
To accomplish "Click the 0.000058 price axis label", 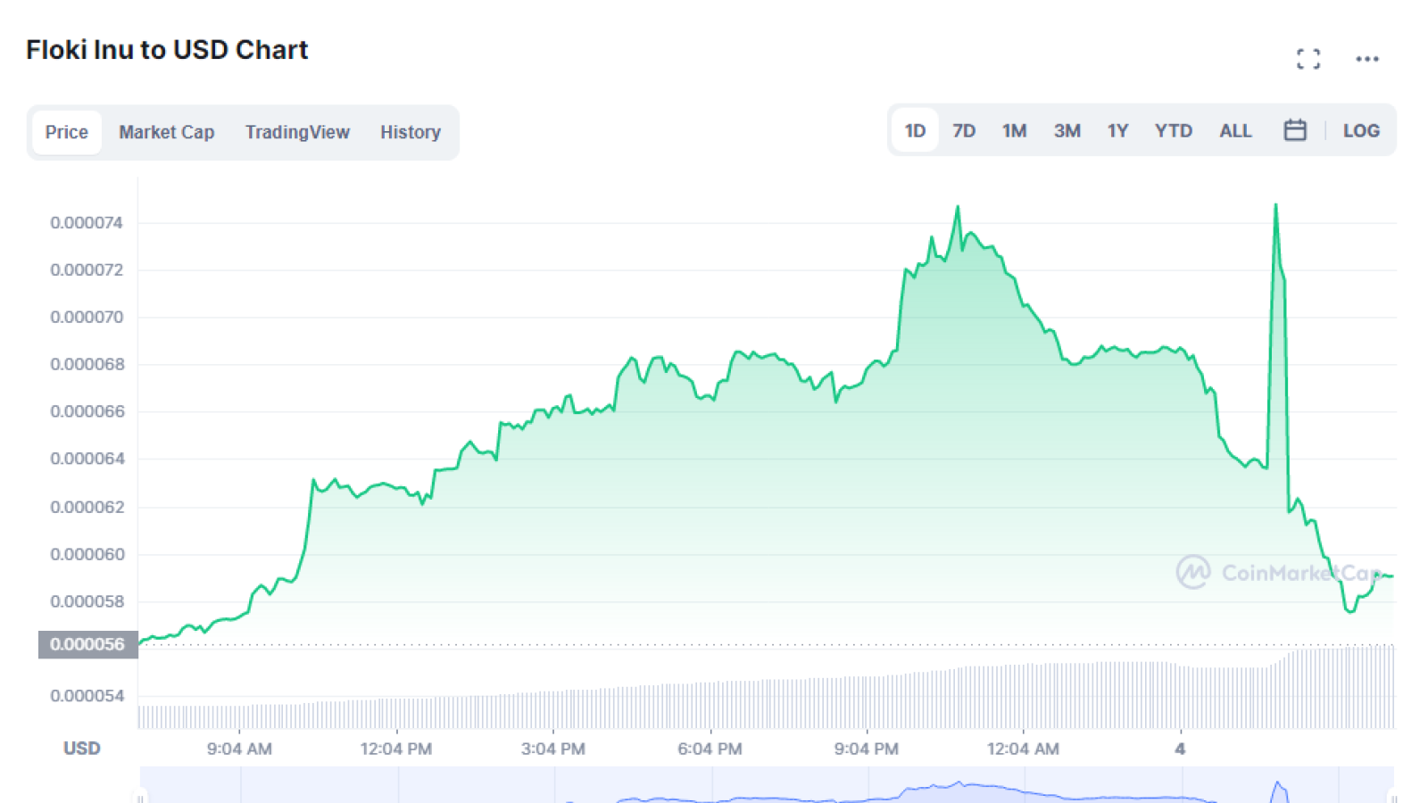I will [87, 601].
